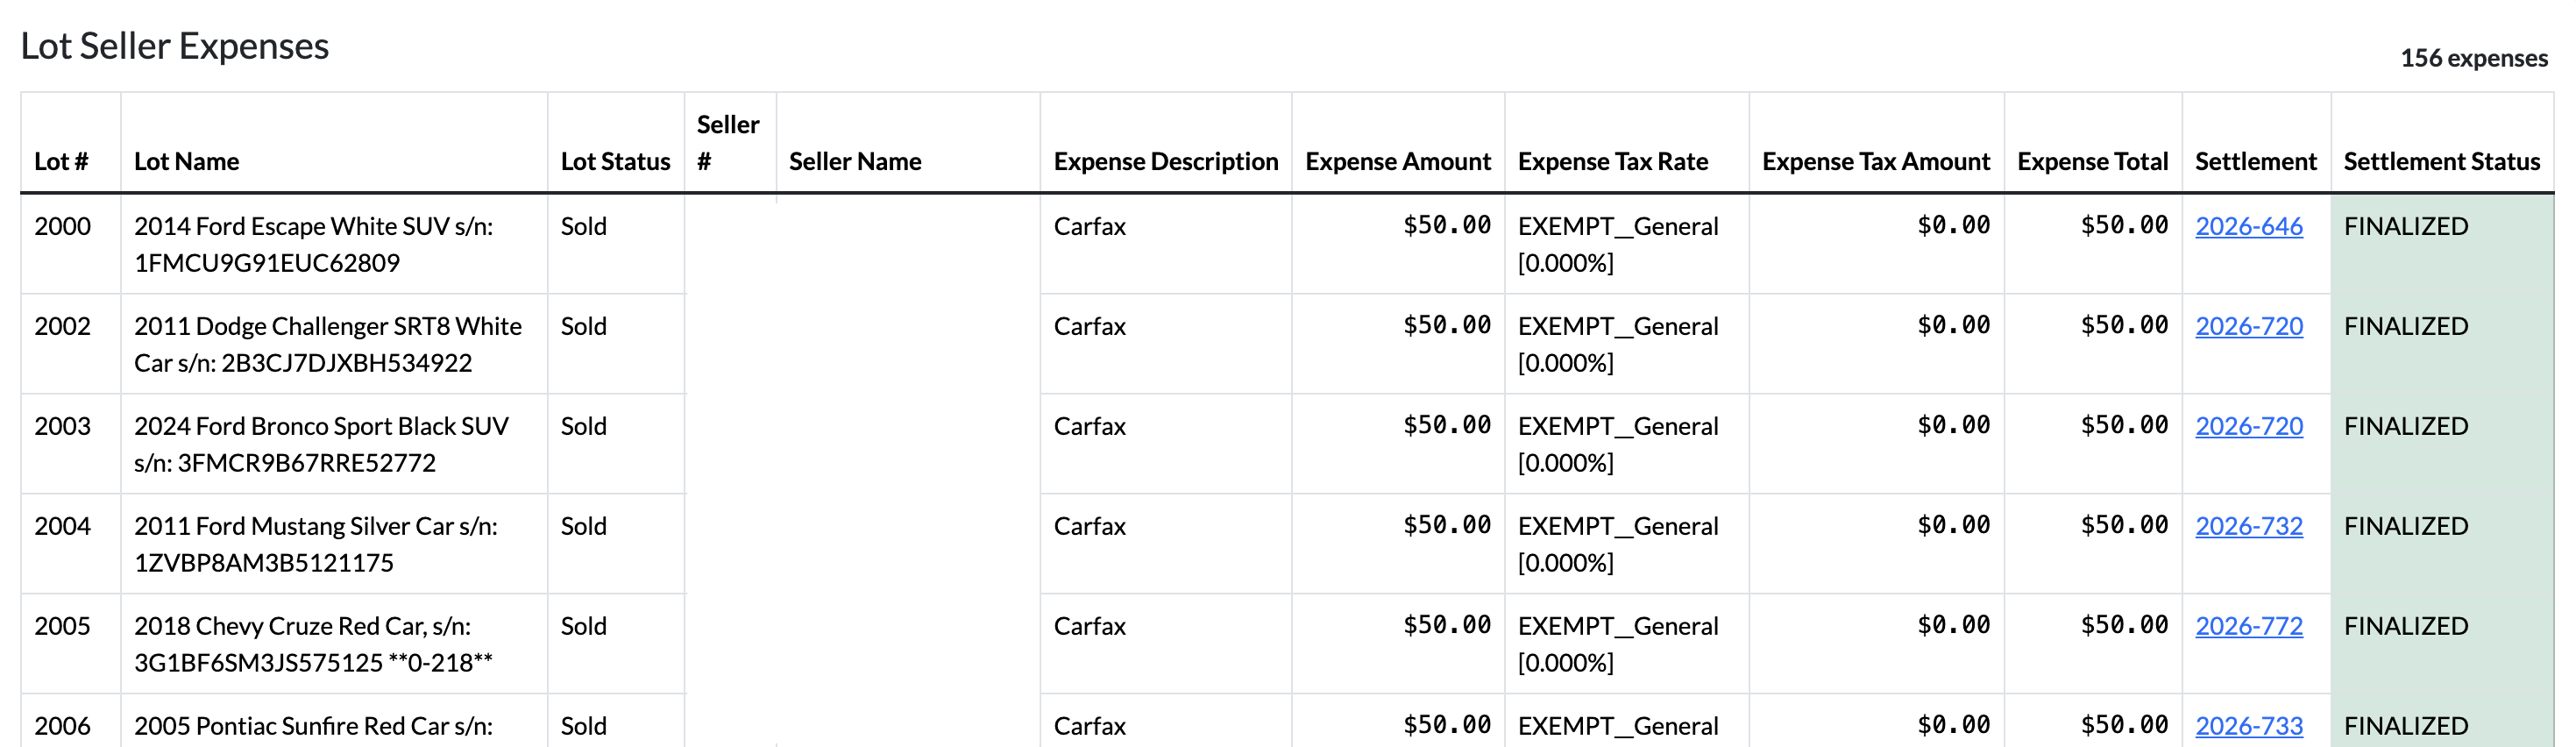This screenshot has width=2576, height=747.
Task: Click the Expense Description column header
Action: coord(1165,161)
